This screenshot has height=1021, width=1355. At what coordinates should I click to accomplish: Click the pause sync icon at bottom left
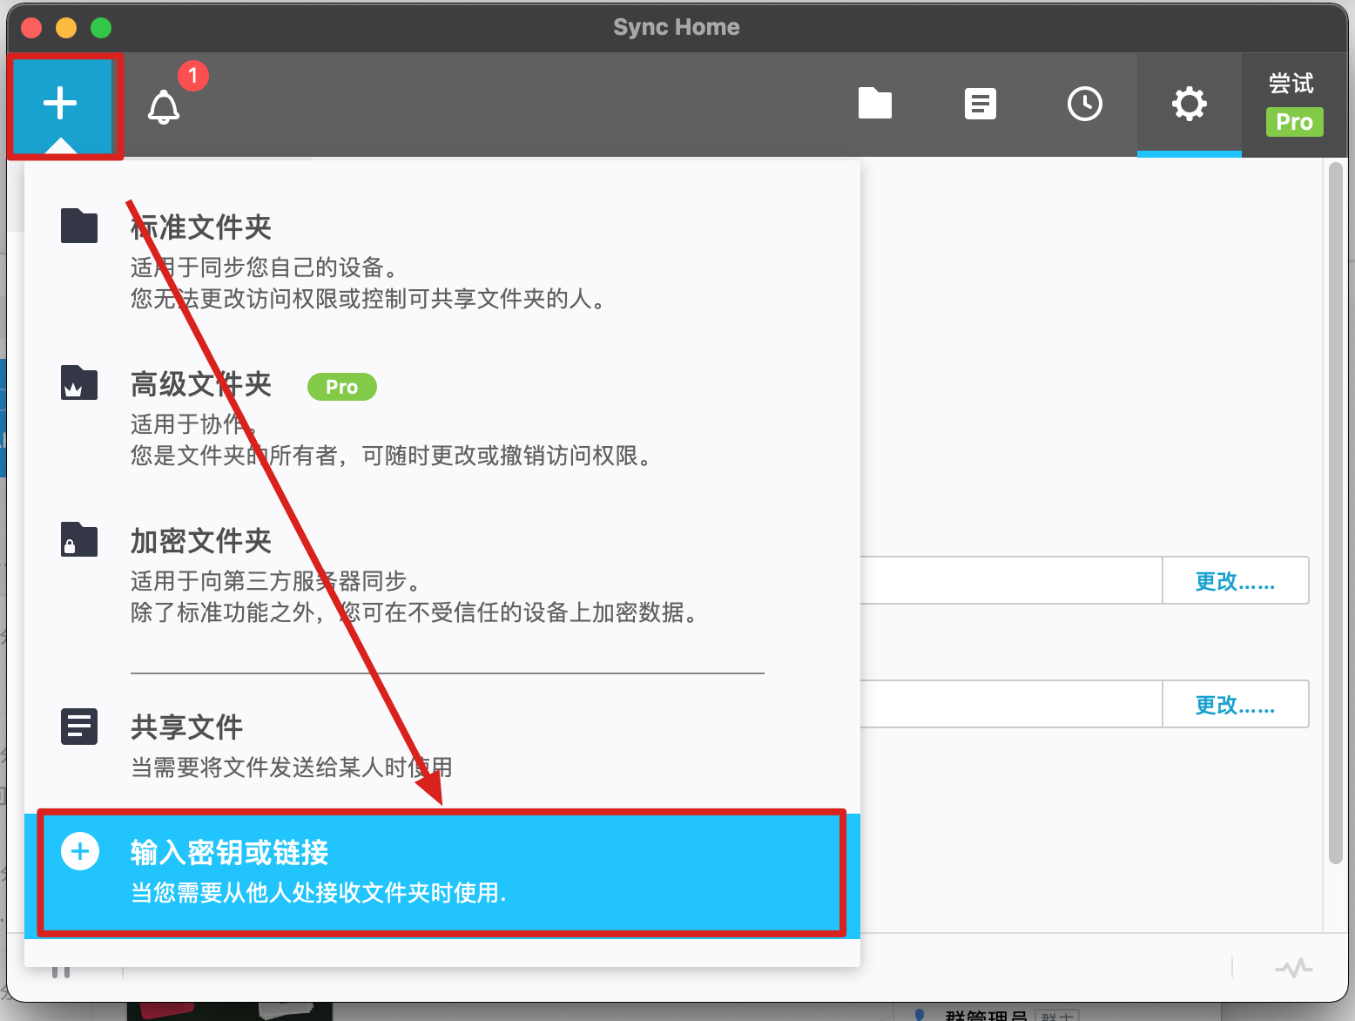(60, 971)
